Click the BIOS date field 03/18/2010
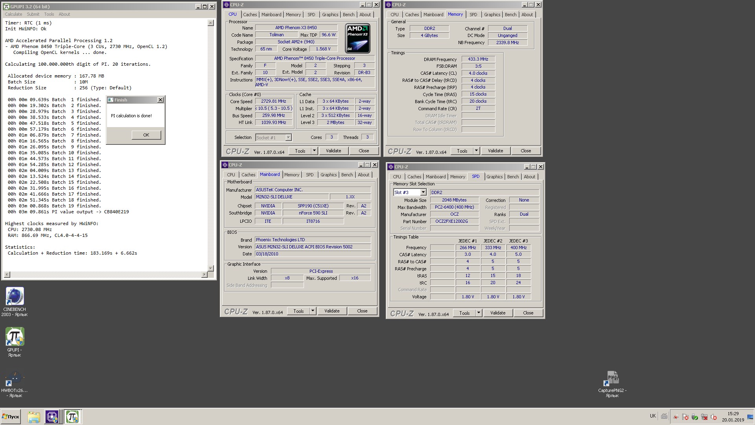Image resolution: width=755 pixels, height=425 pixels. pyautogui.click(x=313, y=254)
